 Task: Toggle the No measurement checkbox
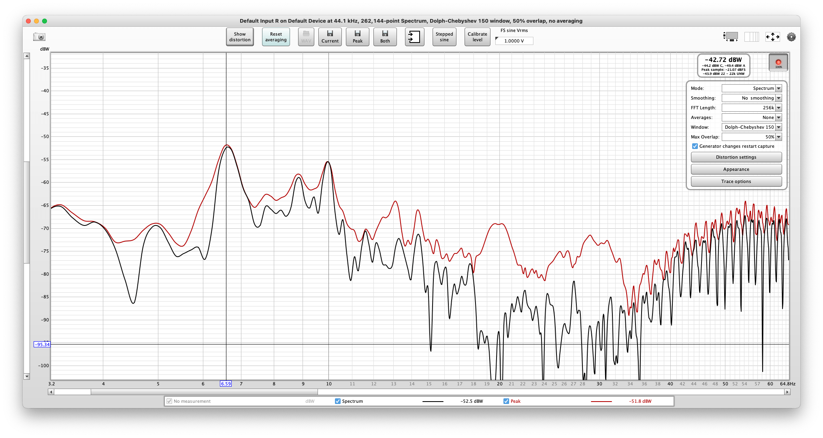click(169, 401)
